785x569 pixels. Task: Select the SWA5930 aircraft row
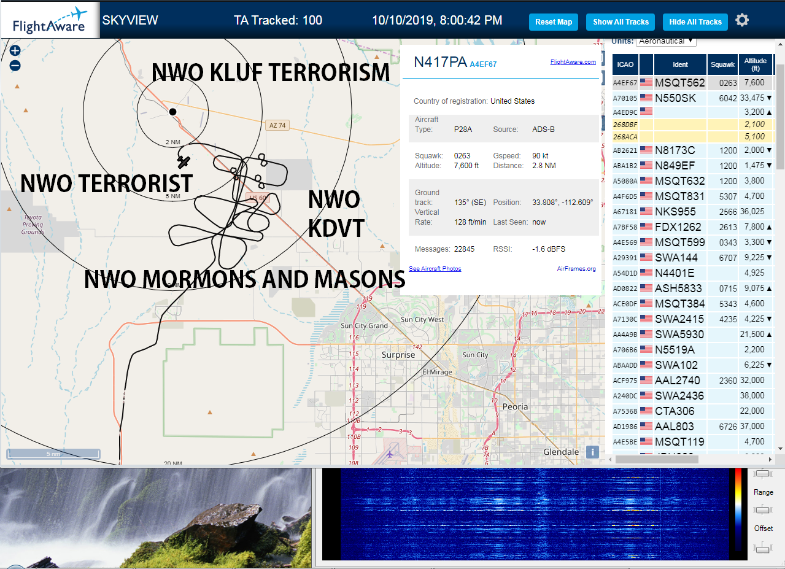[693, 334]
